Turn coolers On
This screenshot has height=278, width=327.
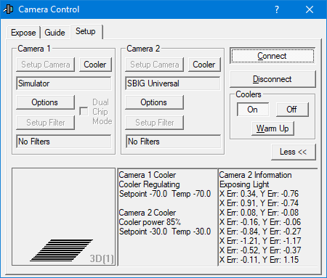[253, 110]
